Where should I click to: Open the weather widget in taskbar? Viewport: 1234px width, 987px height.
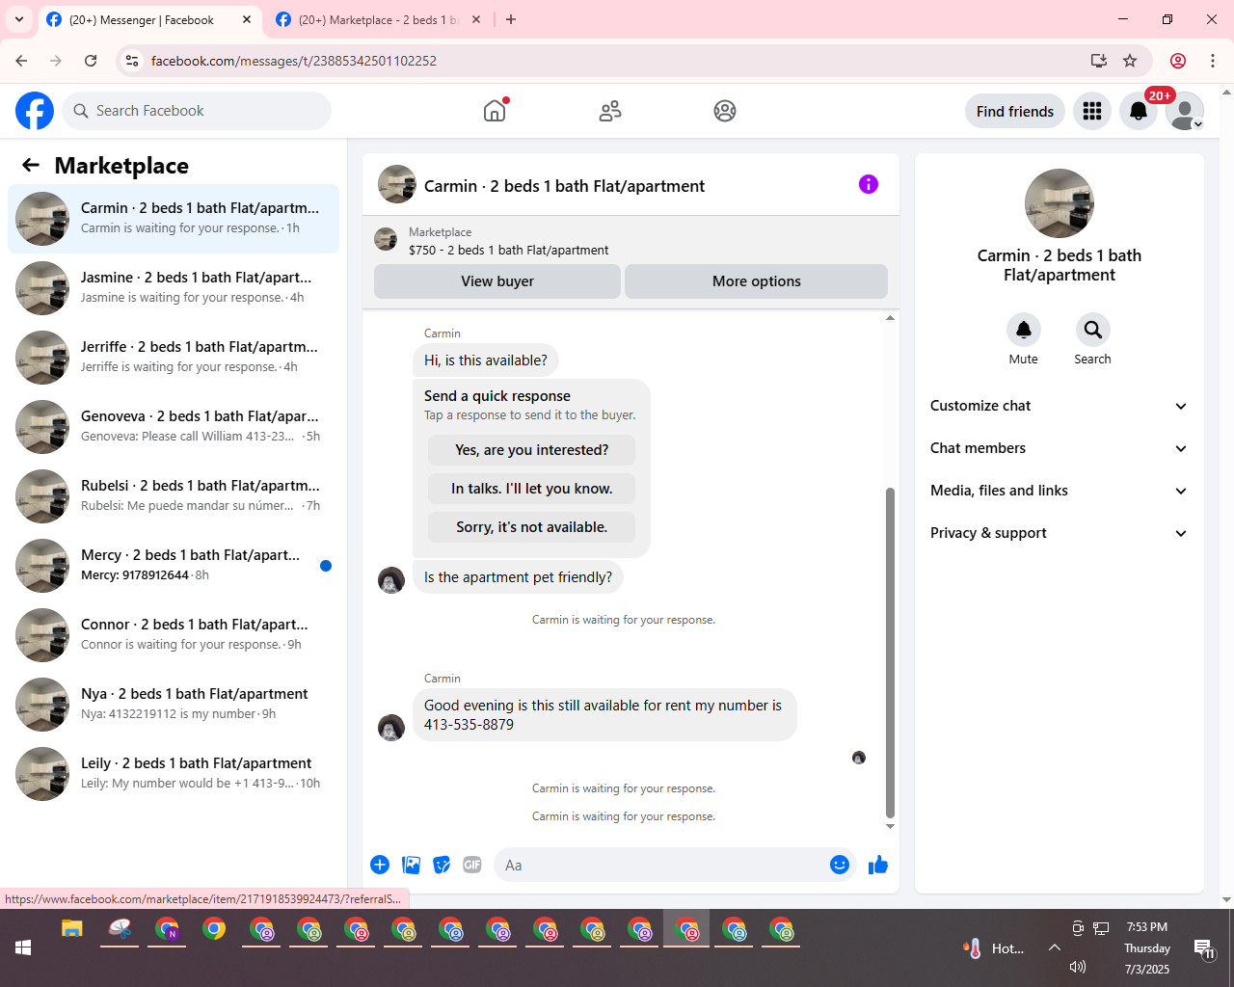[994, 948]
